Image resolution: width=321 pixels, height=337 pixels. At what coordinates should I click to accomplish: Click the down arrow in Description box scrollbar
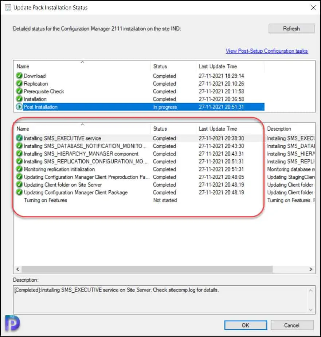point(311,310)
